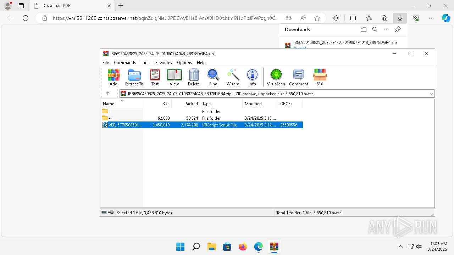This screenshot has height=255, width=454.
Task: Open Copilot in Edge
Action: (x=446, y=18)
